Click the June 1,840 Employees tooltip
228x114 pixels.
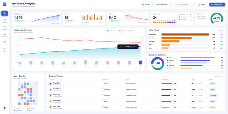point(128,47)
